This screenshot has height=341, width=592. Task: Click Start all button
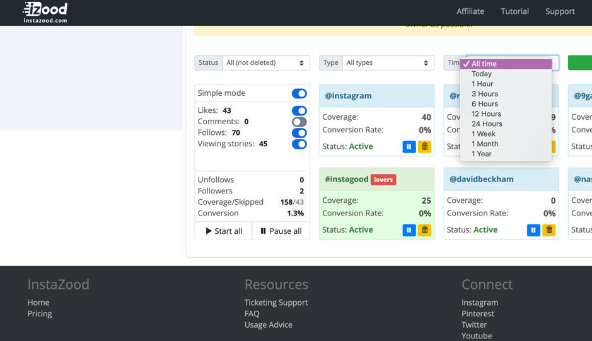click(224, 231)
